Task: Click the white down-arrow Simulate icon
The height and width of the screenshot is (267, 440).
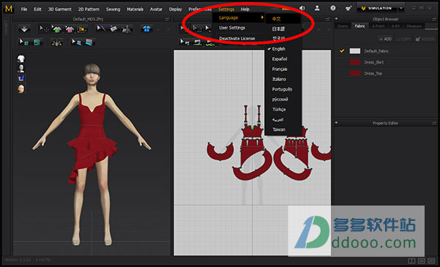Action: pos(24,29)
